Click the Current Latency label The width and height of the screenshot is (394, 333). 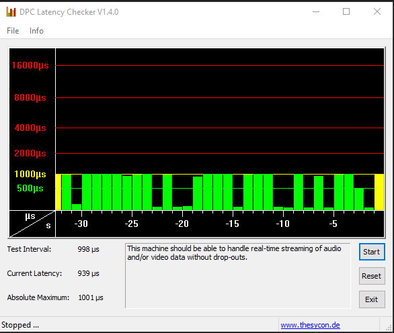[x=34, y=273]
